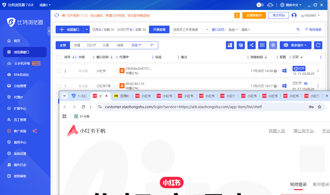This screenshot has height=195, width=330.
Task: Click the magnifier search icon
Action: pyautogui.click(x=298, y=29)
